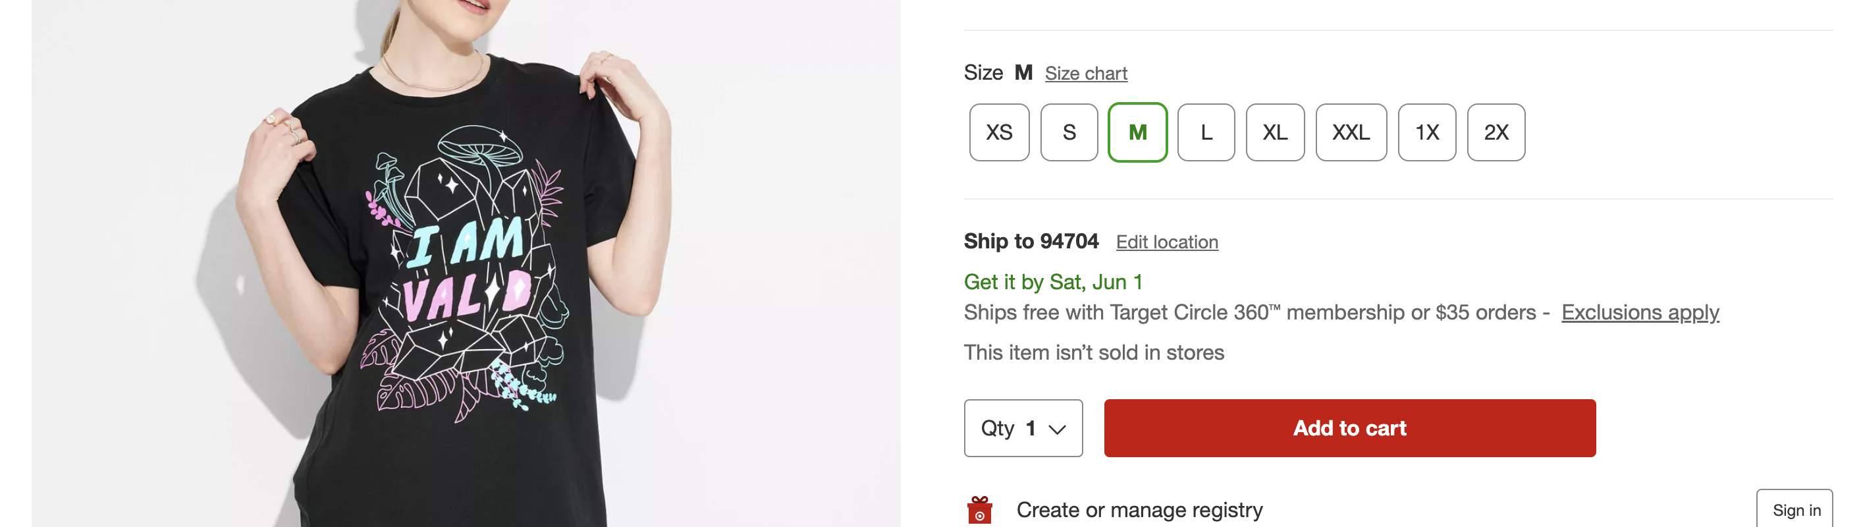Click the Get it by Sat, Jun 1 text
This screenshot has width=1861, height=527.
coord(1052,282)
